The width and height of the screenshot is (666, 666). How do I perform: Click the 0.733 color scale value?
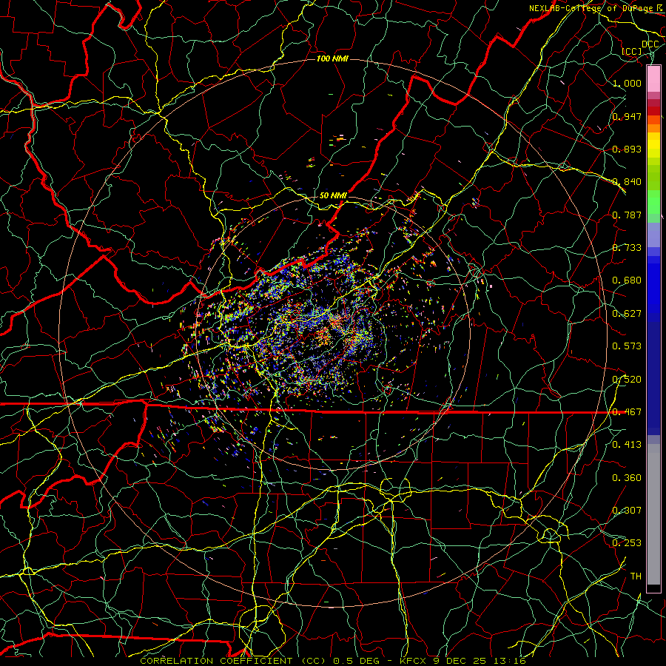627,248
